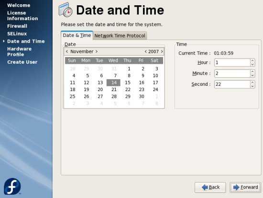Viewport: 263px width, 198px height.
Task: Click into the Minute input field
Action: pyautogui.click(x=232, y=73)
